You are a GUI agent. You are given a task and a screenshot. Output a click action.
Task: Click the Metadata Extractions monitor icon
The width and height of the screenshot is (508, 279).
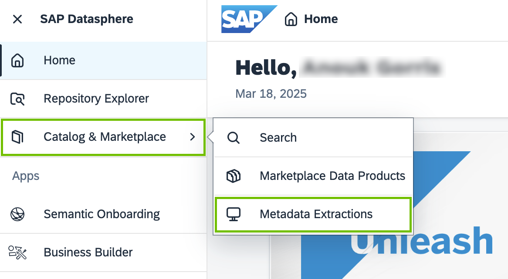[x=234, y=214]
